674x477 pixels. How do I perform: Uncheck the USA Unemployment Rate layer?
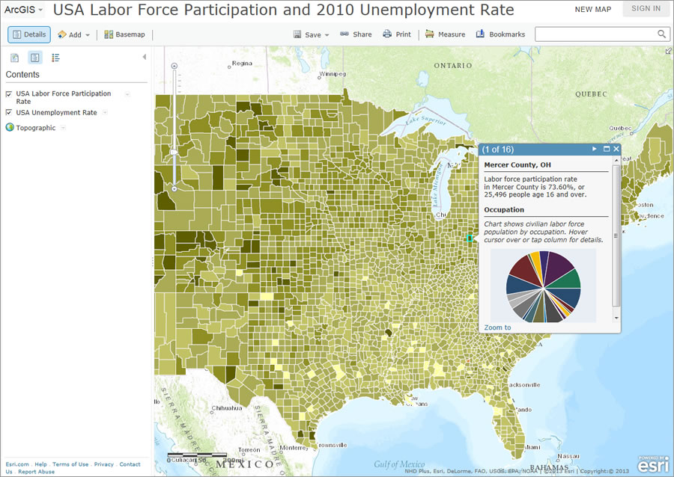tap(7, 112)
